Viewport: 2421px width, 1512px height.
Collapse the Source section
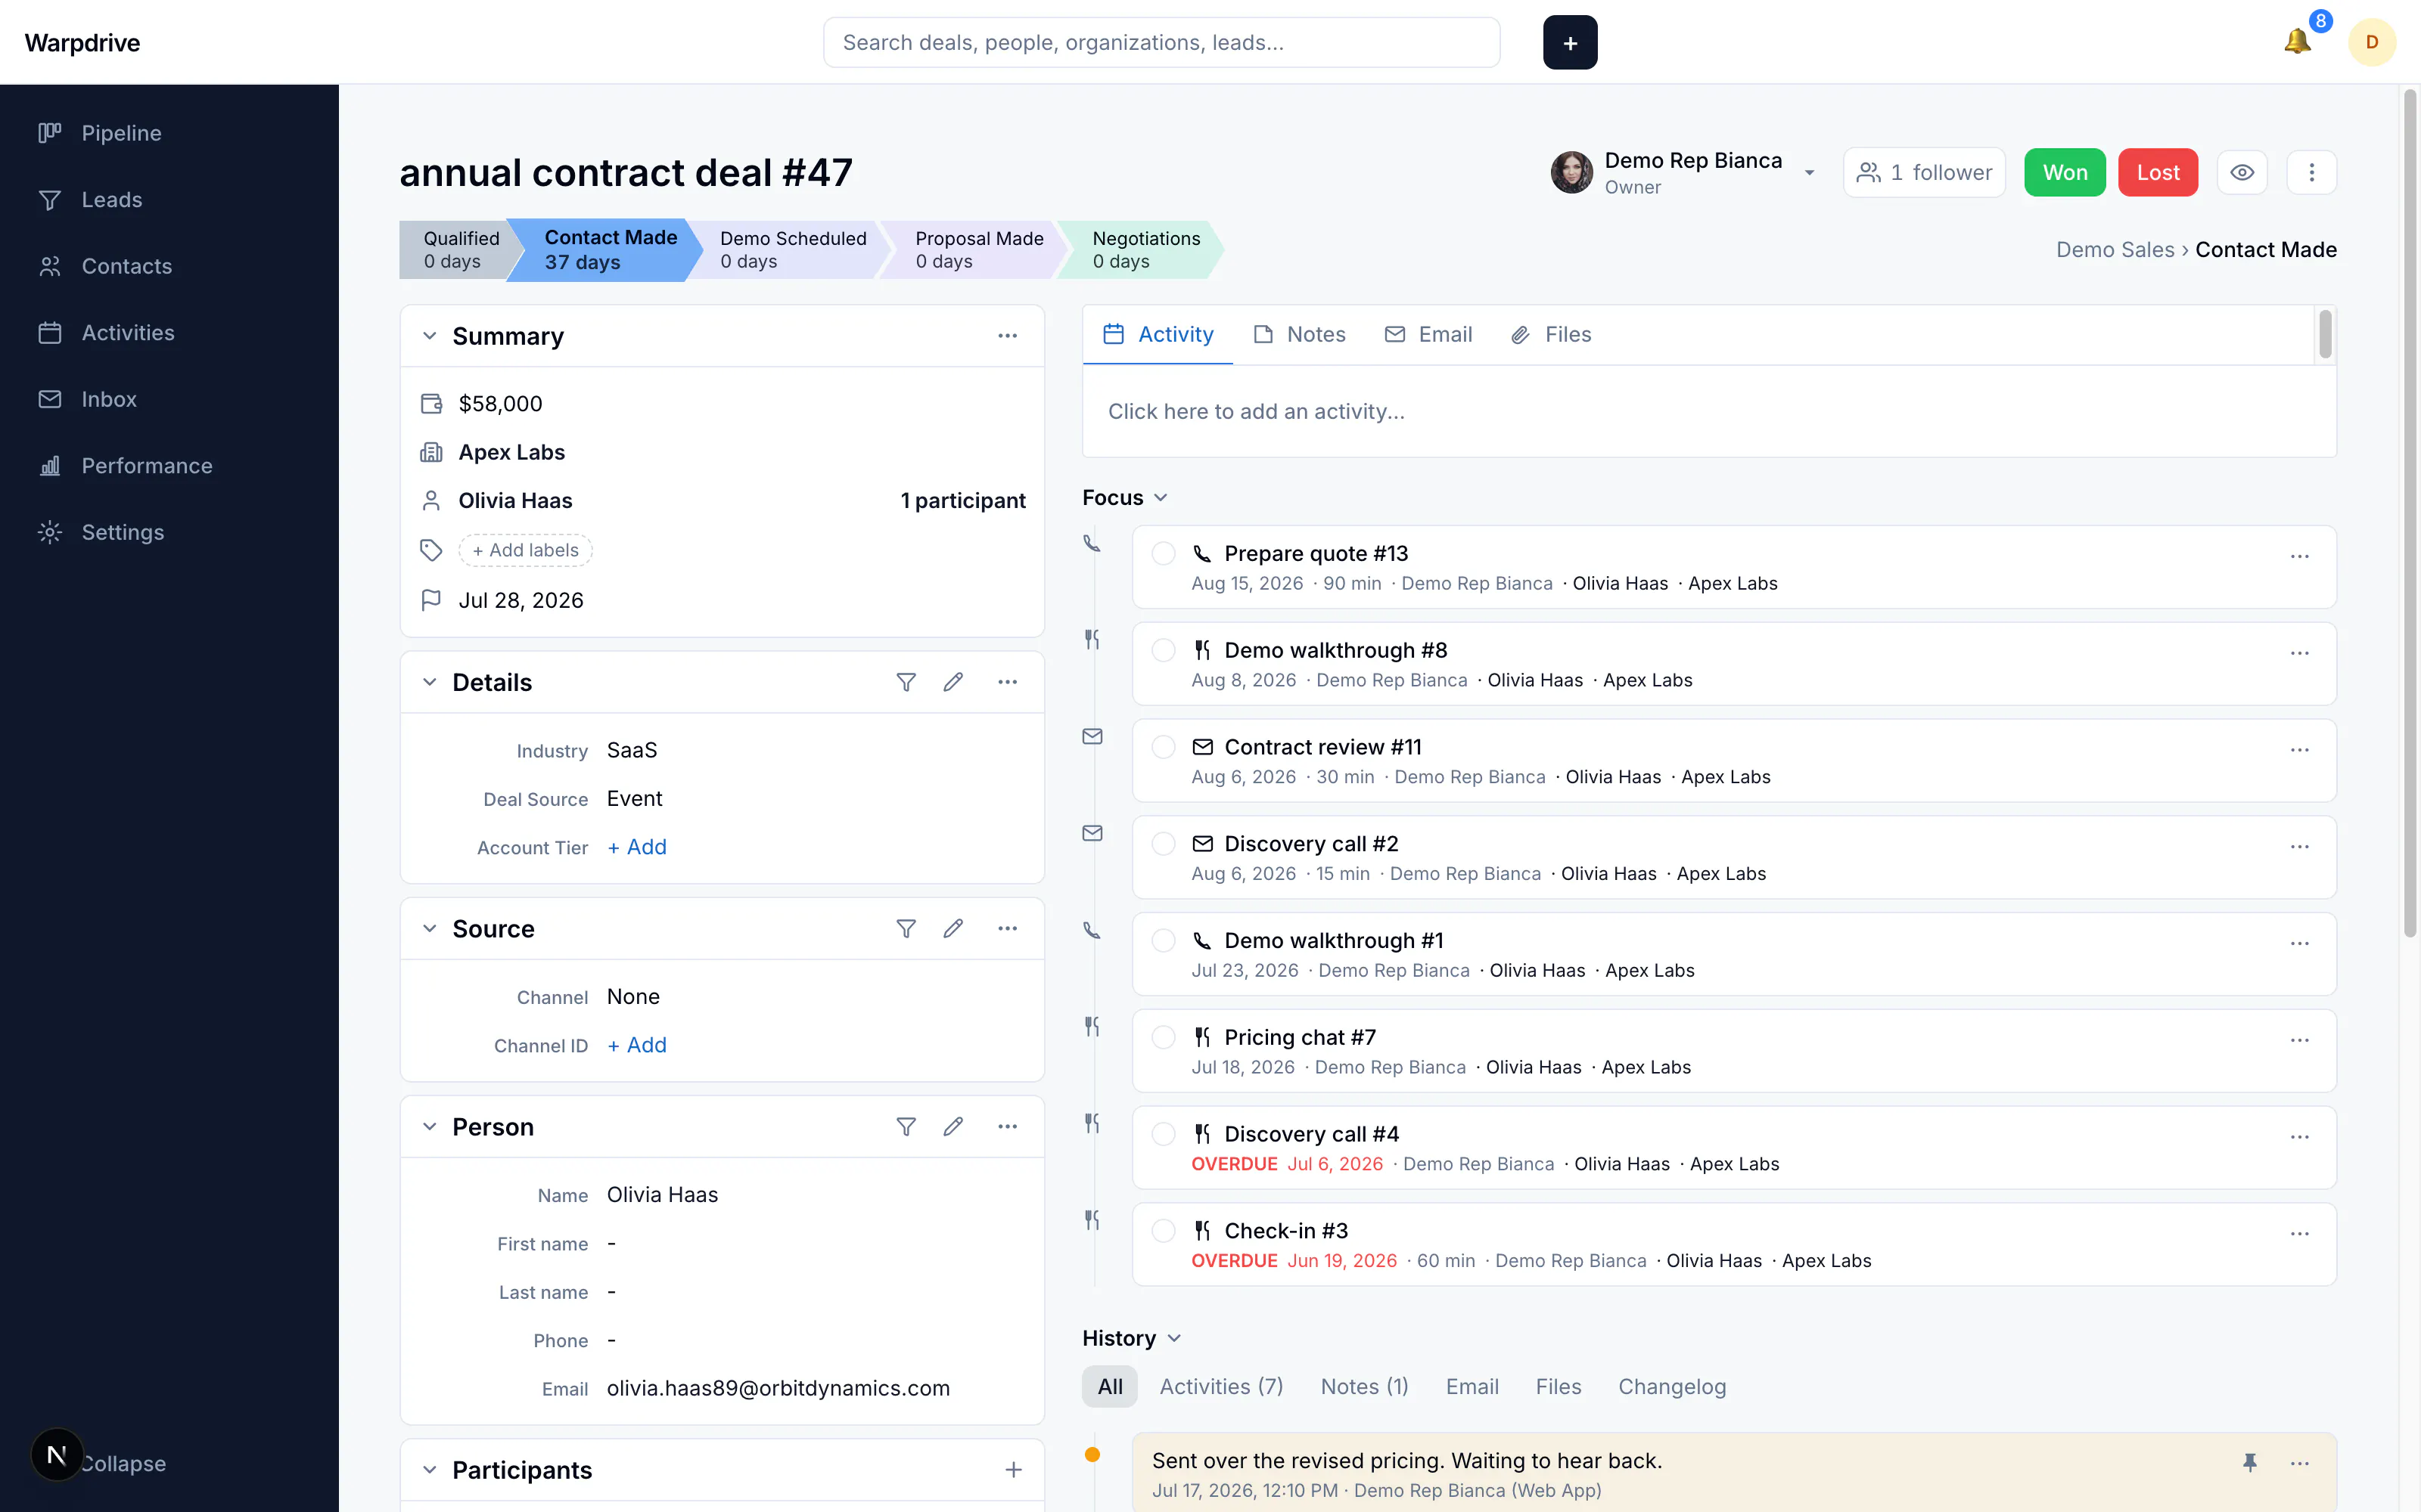pos(429,929)
